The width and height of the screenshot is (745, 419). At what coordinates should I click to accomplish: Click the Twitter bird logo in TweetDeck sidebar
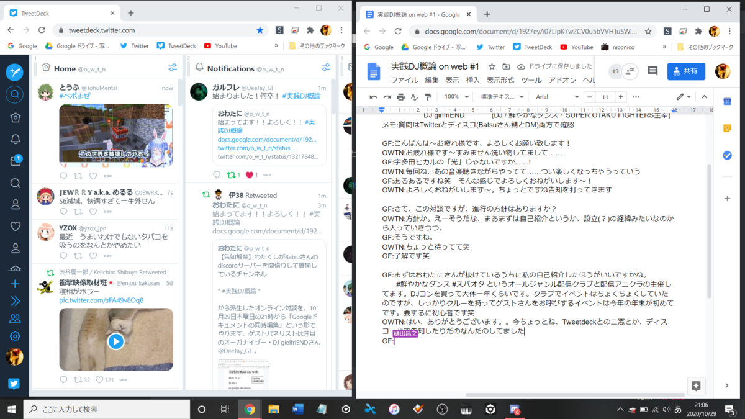pyautogui.click(x=15, y=383)
